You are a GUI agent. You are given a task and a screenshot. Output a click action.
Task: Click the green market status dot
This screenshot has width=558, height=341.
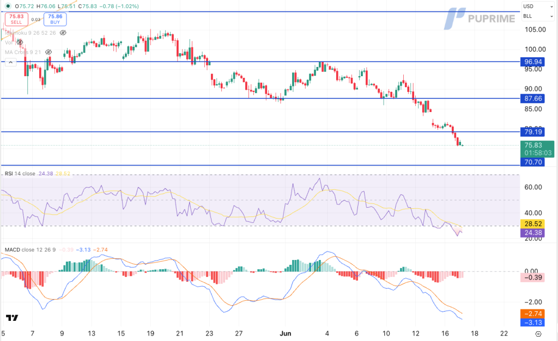pyautogui.click(x=8, y=7)
